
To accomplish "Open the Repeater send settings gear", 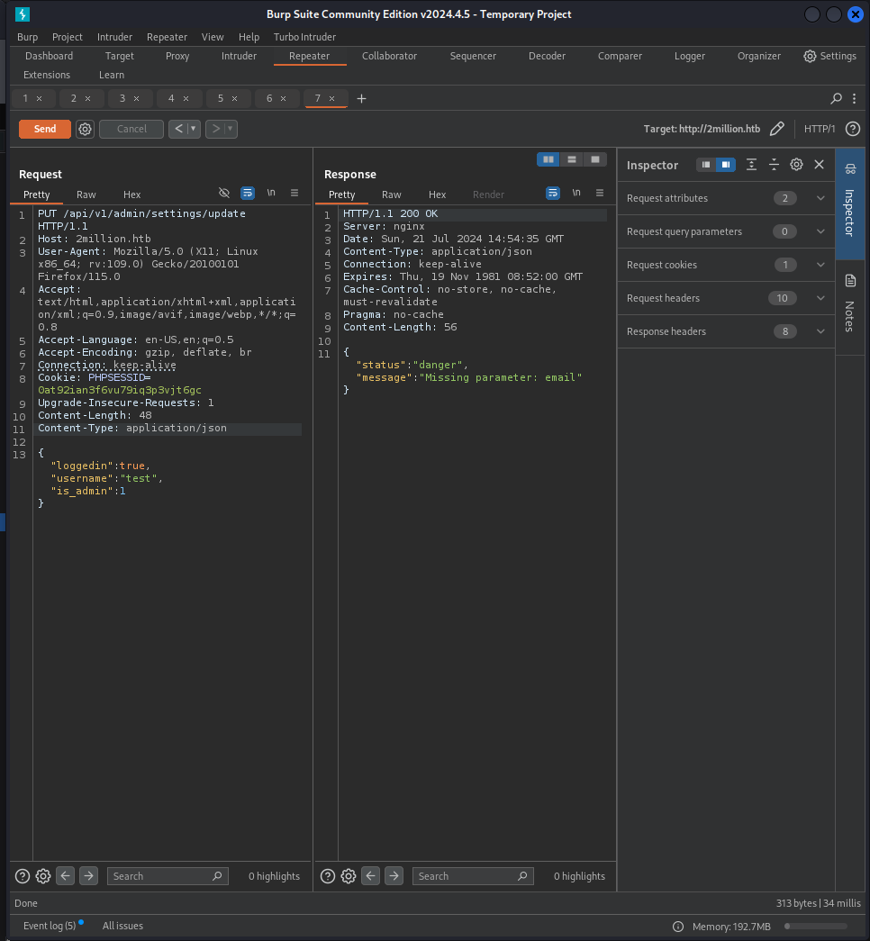I will 86,129.
